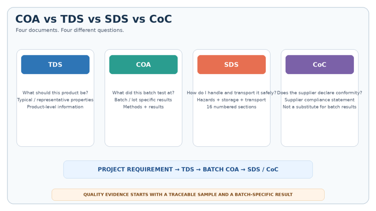Select the 16 numbered sections text
Viewport: 376px width, 211px height.
tap(231, 107)
